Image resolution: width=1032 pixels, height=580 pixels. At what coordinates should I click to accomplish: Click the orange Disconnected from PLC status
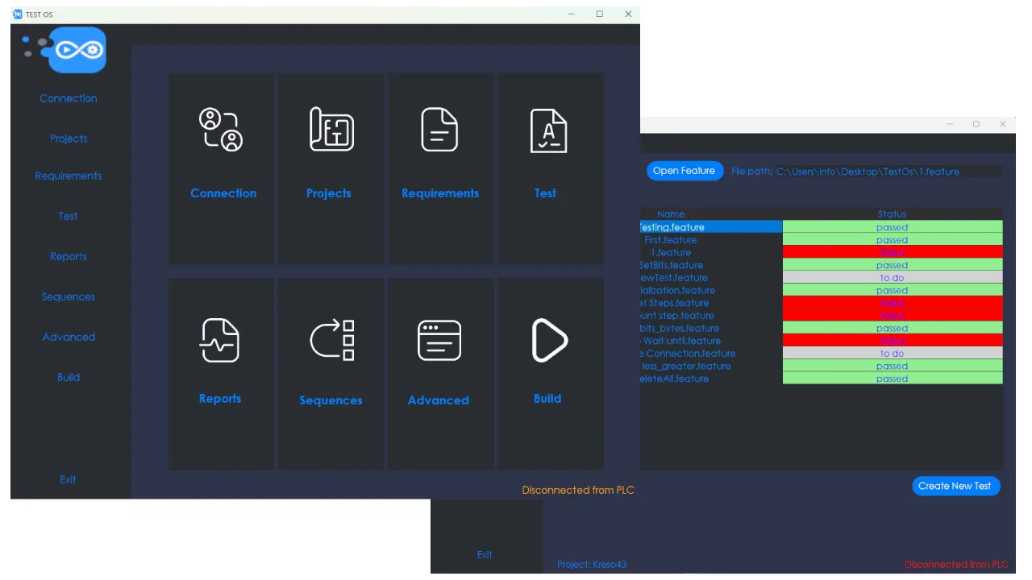(x=578, y=490)
